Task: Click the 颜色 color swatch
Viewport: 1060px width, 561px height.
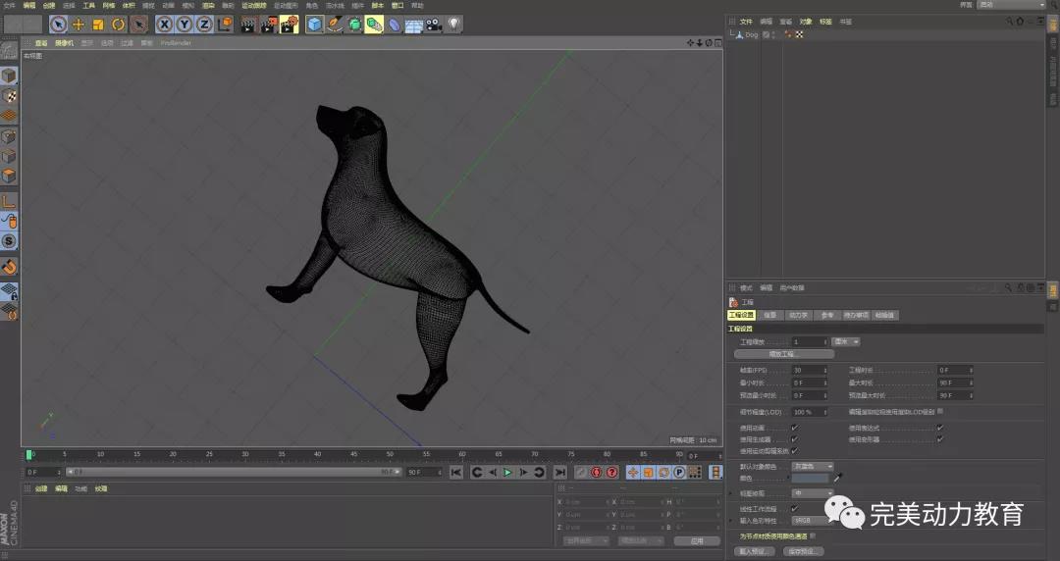Action: [x=811, y=477]
